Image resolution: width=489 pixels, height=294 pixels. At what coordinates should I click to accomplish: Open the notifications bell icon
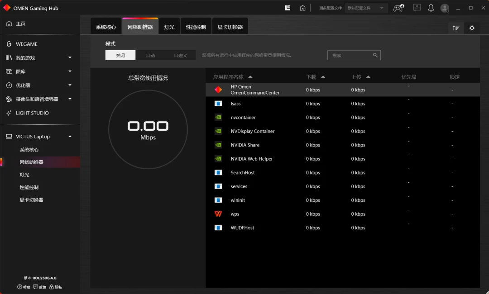coord(431,8)
